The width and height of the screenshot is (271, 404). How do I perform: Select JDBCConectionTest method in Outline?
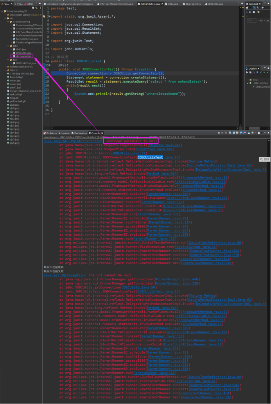(x=261, y=87)
